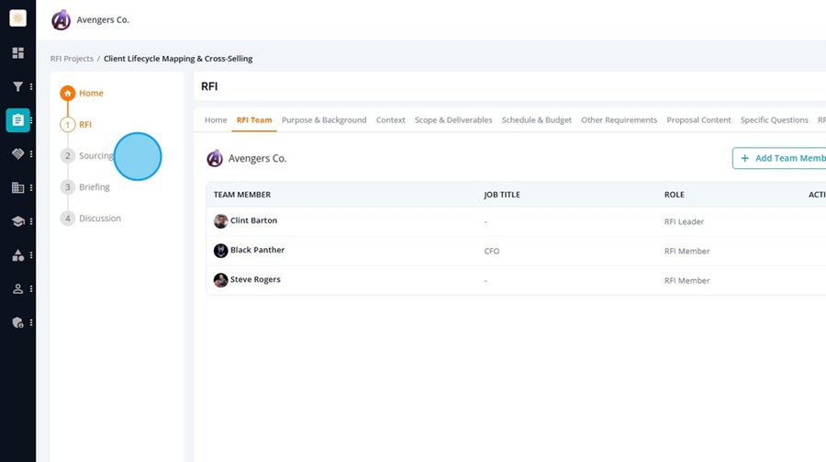The height and width of the screenshot is (462, 826).
Task: Expand the three-dot menu beside funnel icon
Action: click(31, 86)
